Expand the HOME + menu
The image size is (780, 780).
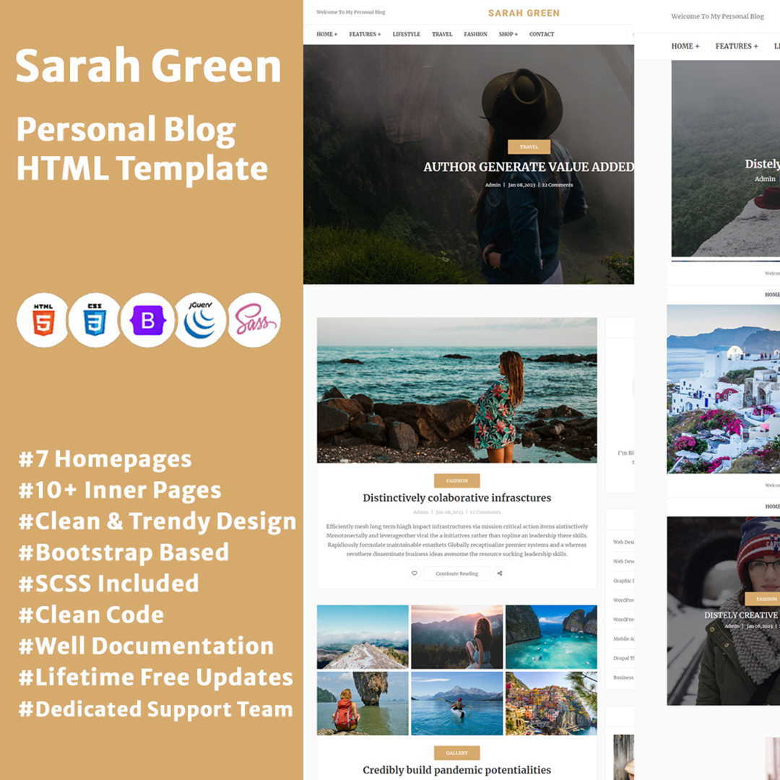pyautogui.click(x=326, y=34)
